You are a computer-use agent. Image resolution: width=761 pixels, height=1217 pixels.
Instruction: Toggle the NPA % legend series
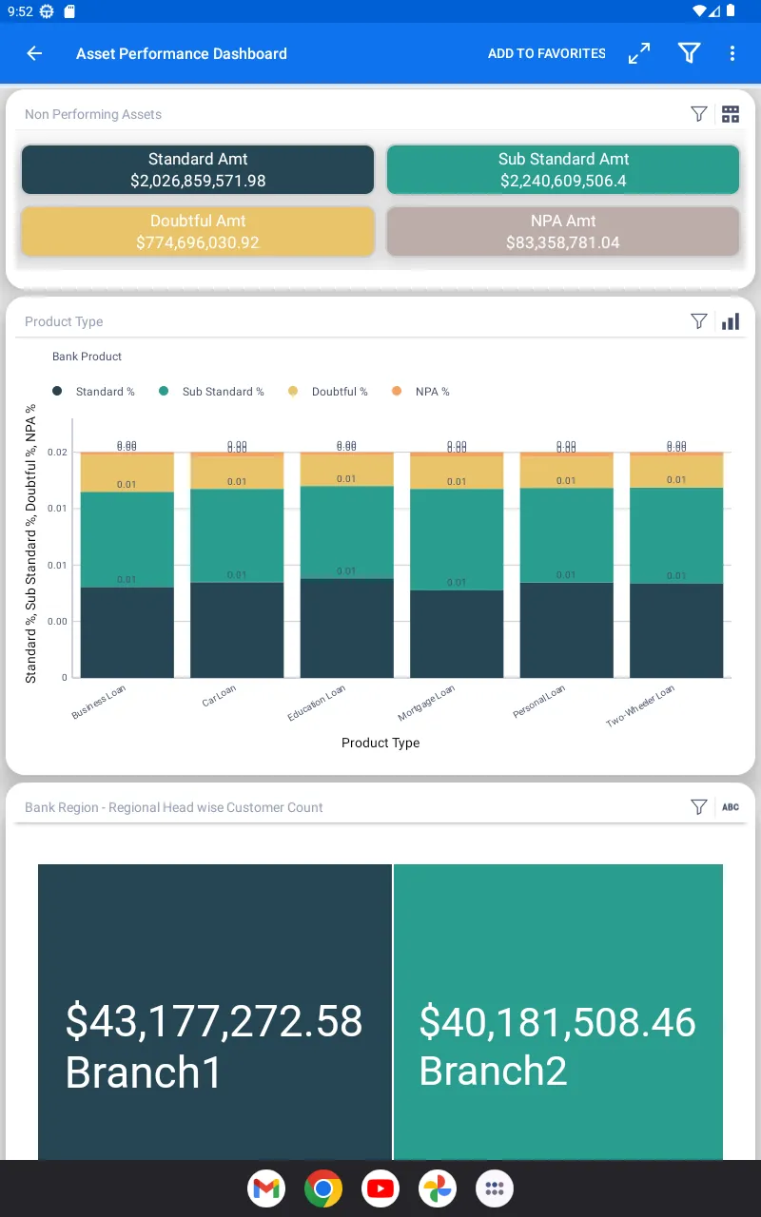point(420,392)
